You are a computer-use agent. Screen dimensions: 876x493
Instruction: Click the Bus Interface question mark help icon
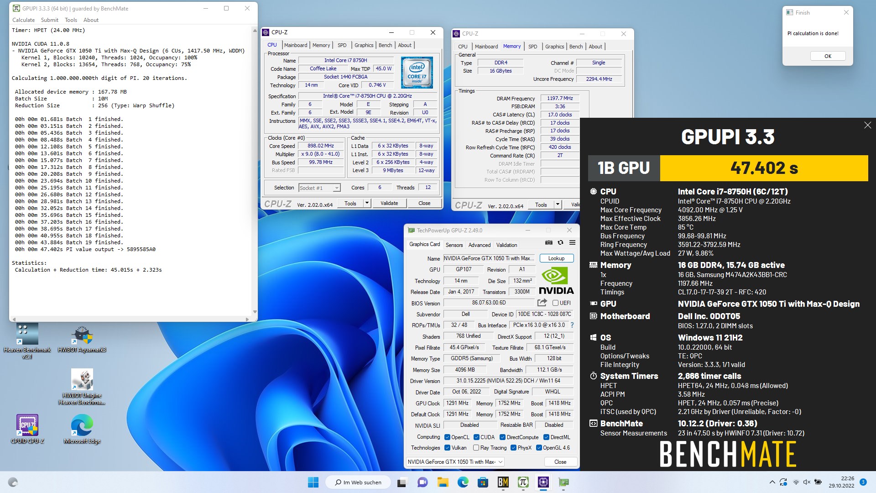pyautogui.click(x=572, y=325)
